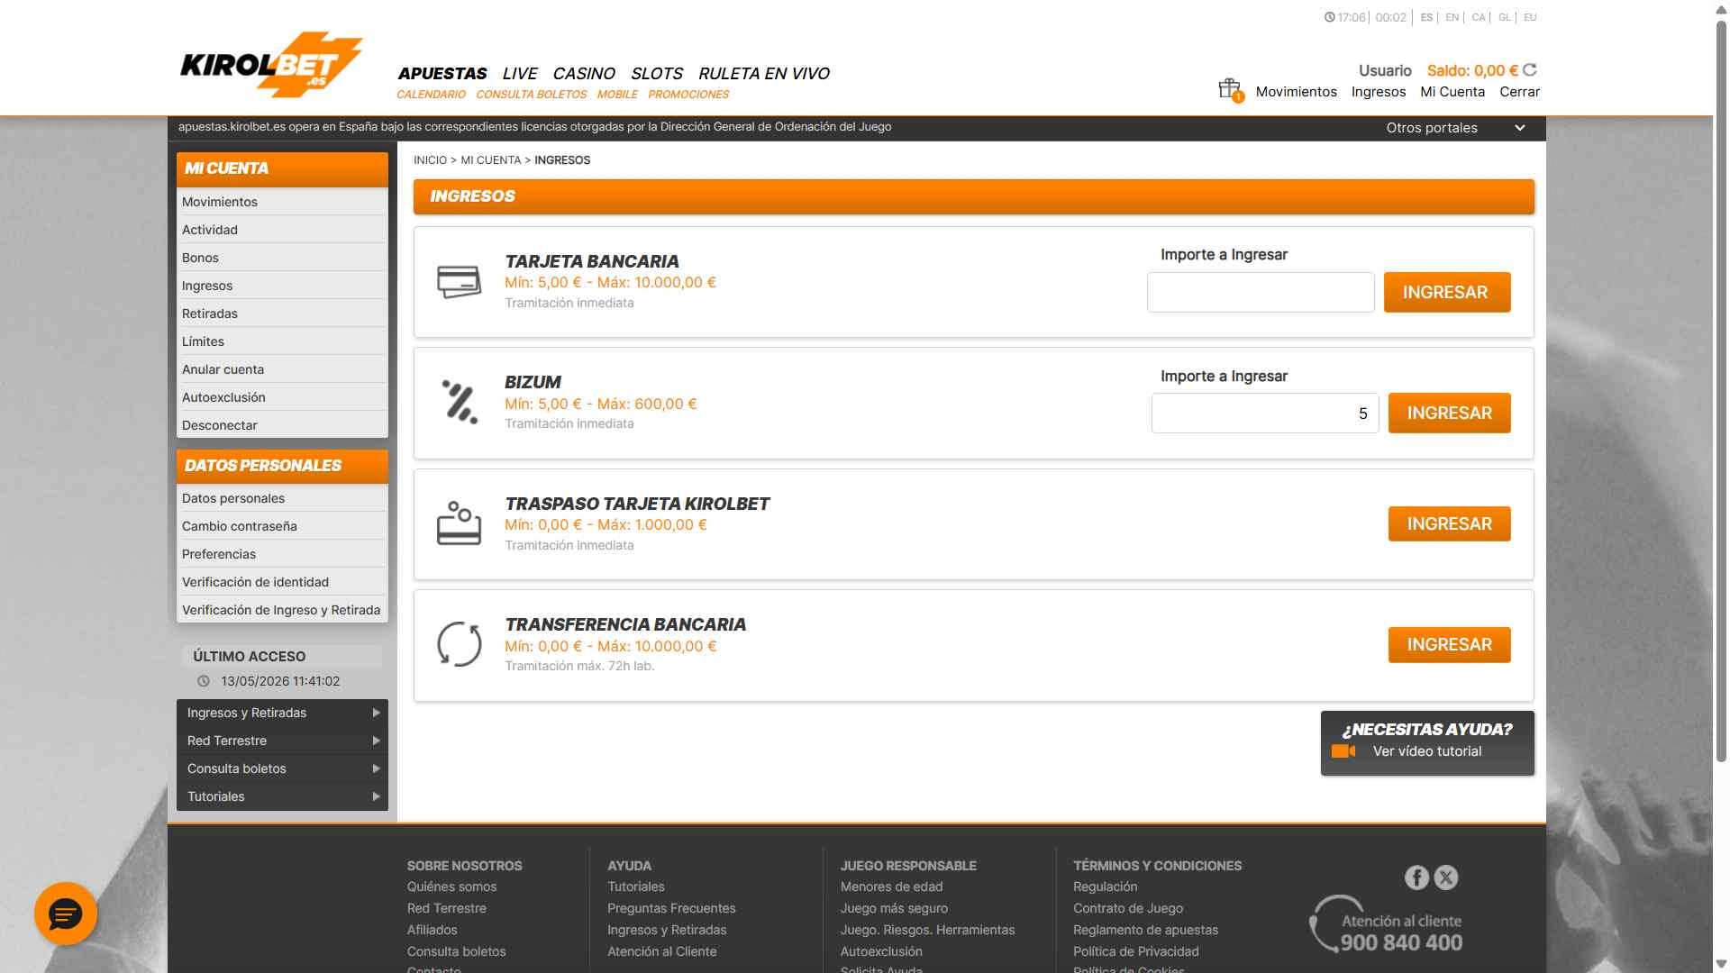
Task: Open Mi Cuenta in the header
Action: [1452, 92]
